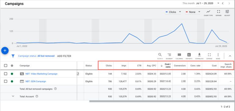Expand the chart using the EXPAND icon
This screenshot has height=111, width=235.
[218, 13]
